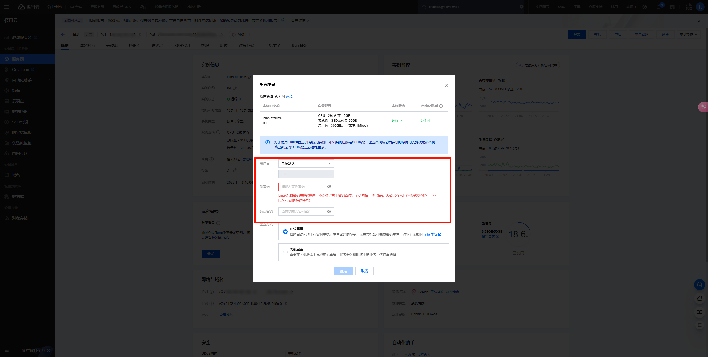708x357 pixels.
Task: Expand the 更多操作 dropdown
Action: click(x=688, y=35)
